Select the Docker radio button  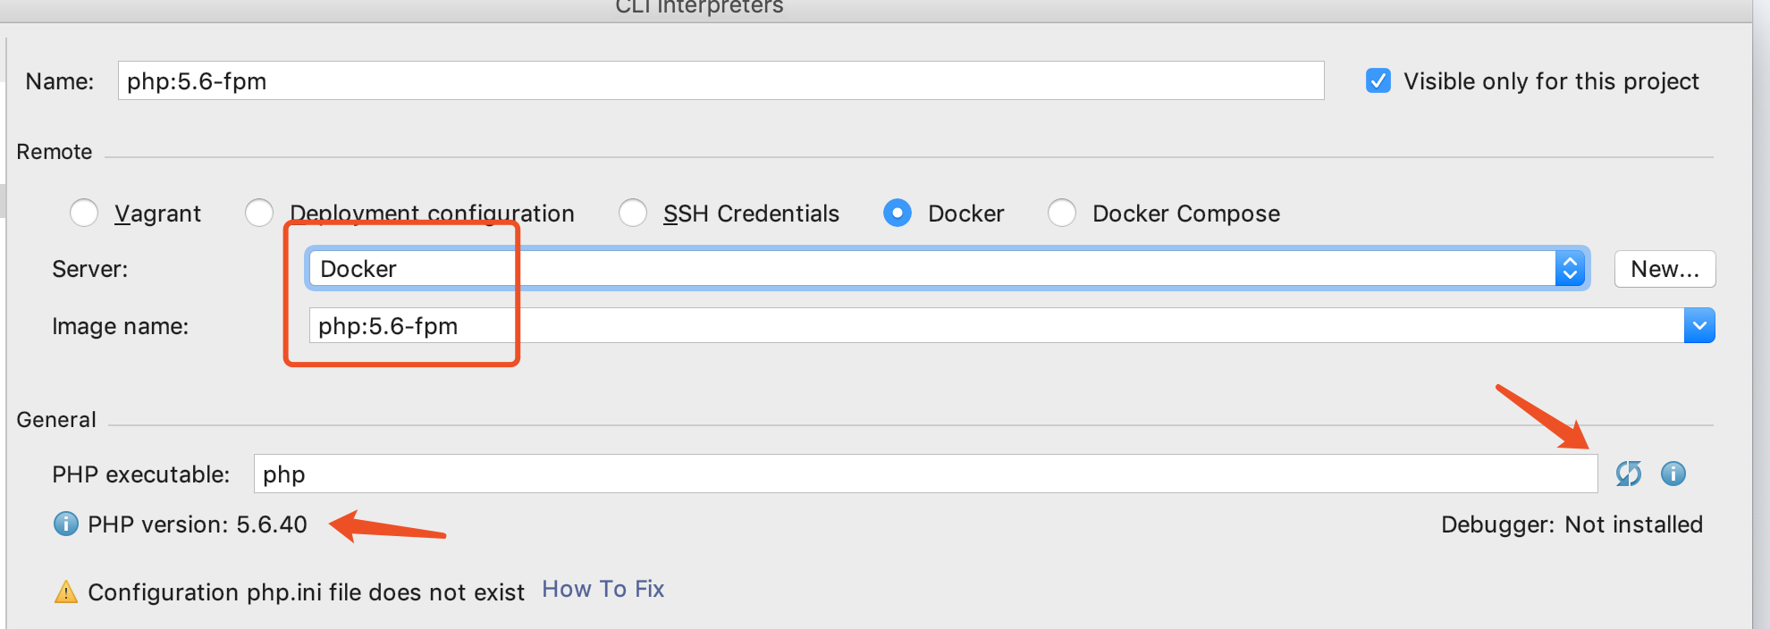pyautogui.click(x=898, y=213)
